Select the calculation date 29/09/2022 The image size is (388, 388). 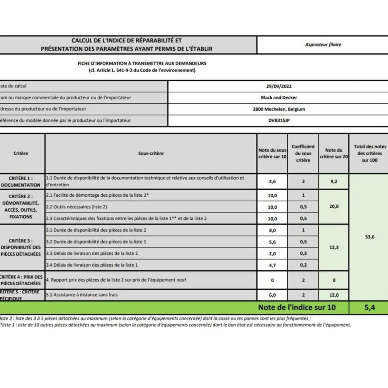(279, 86)
